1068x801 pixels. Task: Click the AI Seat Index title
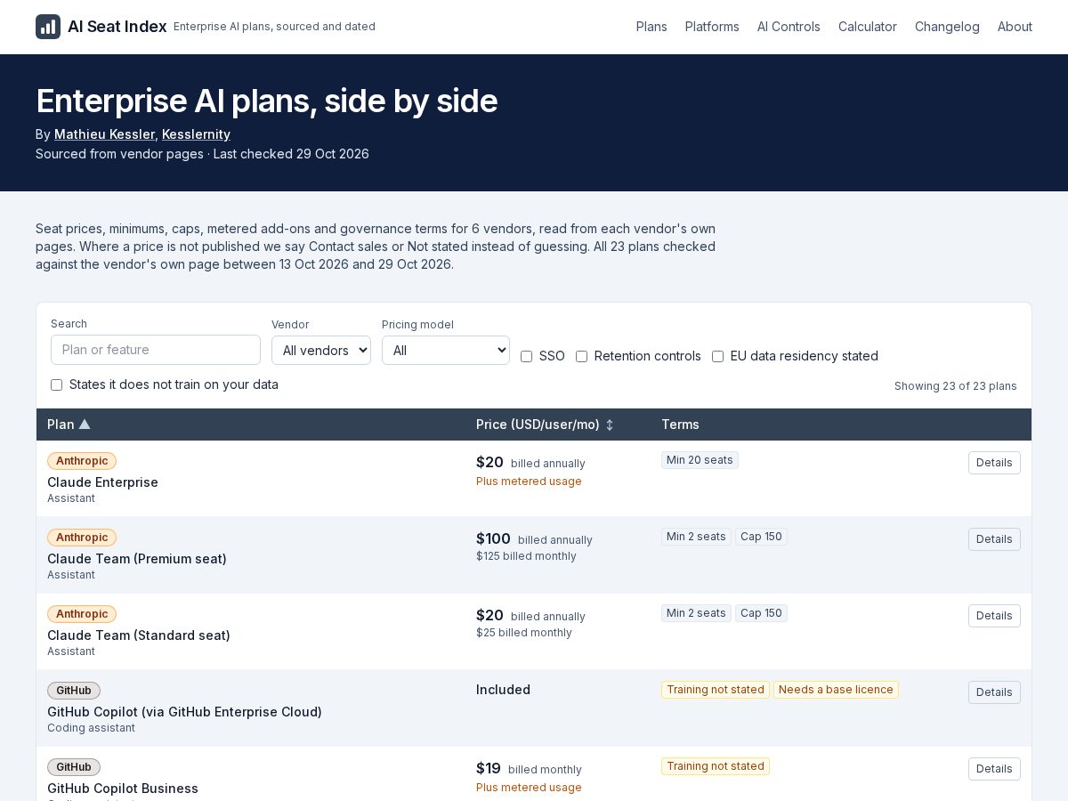[x=117, y=27]
